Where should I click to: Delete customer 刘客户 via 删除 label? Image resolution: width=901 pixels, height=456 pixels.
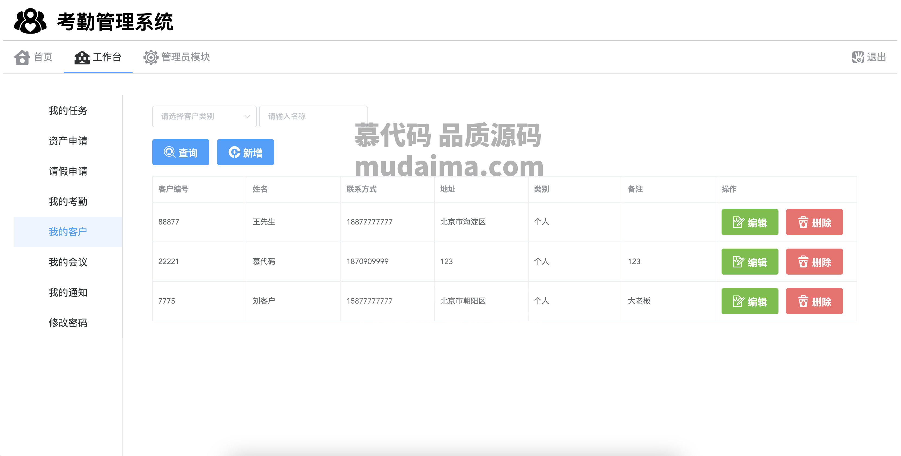tap(822, 302)
